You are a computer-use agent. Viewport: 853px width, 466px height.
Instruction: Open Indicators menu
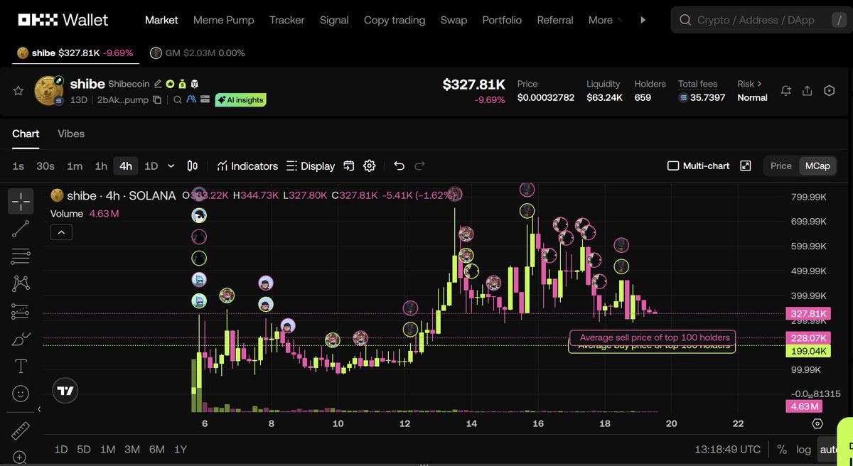(247, 166)
